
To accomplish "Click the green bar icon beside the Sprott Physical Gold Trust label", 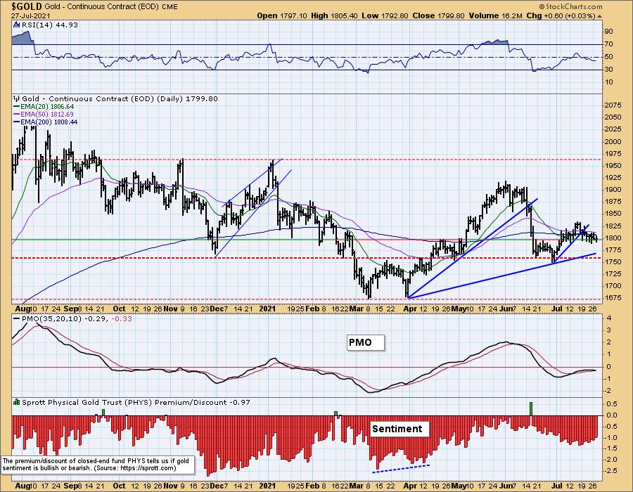I will [17, 402].
